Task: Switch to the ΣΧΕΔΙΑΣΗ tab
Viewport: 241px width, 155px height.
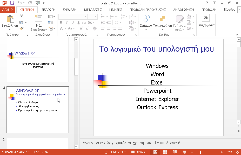Action: [70, 10]
